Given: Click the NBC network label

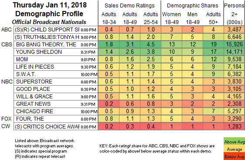Looking at the screenshot, I should click(x=7, y=82).
